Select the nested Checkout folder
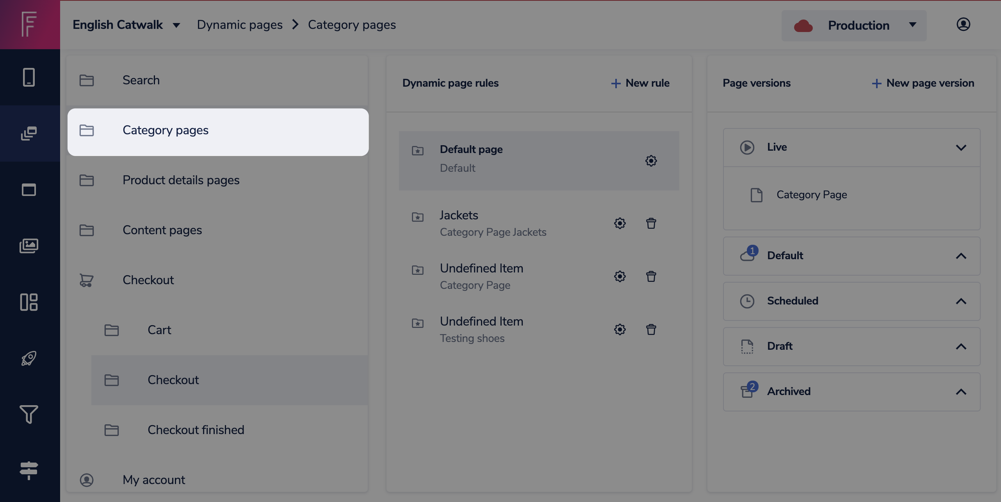The height and width of the screenshot is (502, 1001). click(230, 380)
